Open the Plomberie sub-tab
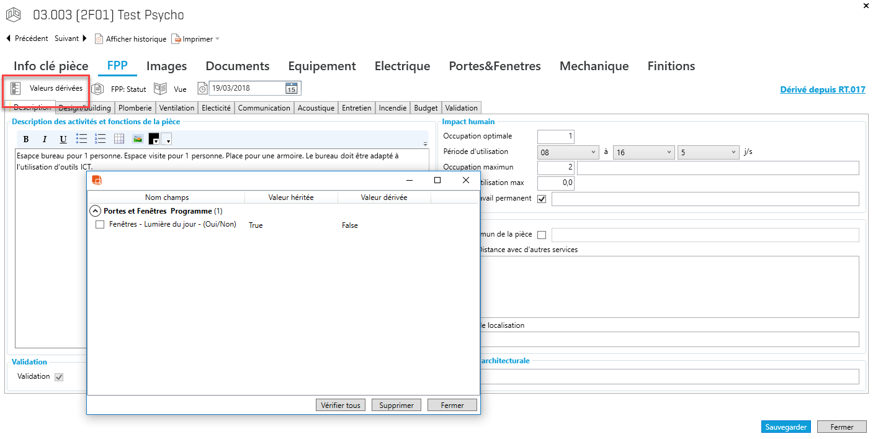873x439 pixels. click(x=135, y=108)
